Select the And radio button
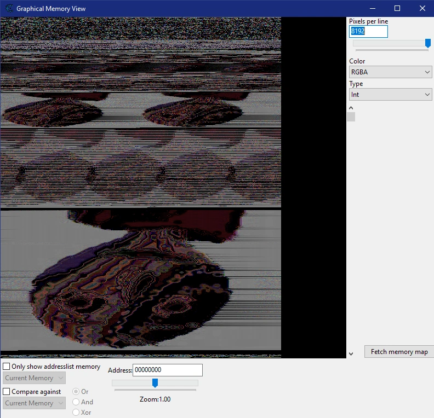The image size is (434, 418). [76, 402]
